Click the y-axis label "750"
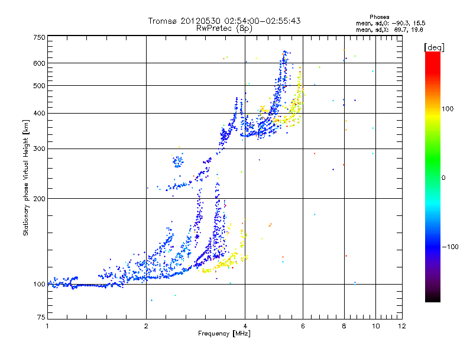 [x=39, y=37]
